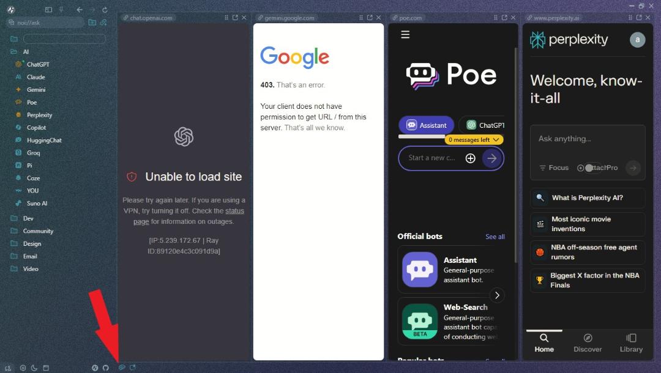661x373 pixels.
Task: Expand the Video folder
Action: 24,268
